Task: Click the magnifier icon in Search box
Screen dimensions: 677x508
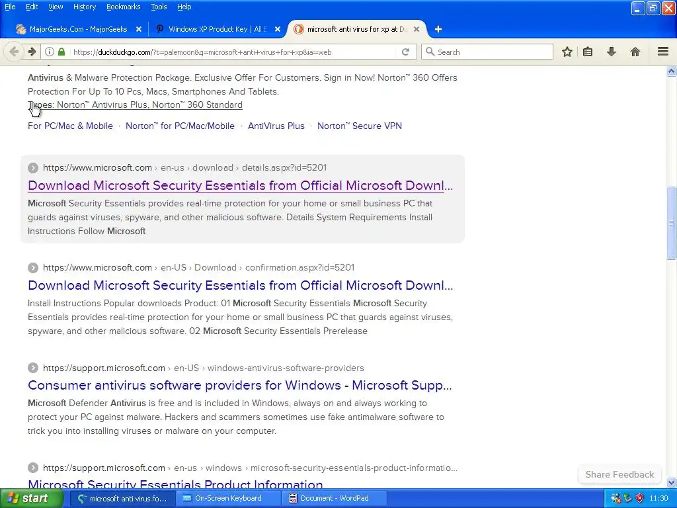Action: (x=430, y=52)
